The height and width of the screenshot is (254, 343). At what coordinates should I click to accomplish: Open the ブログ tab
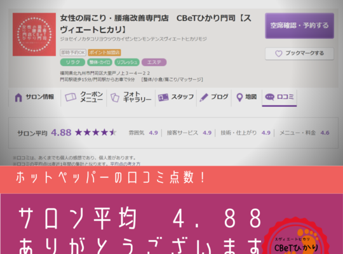tap(214, 97)
